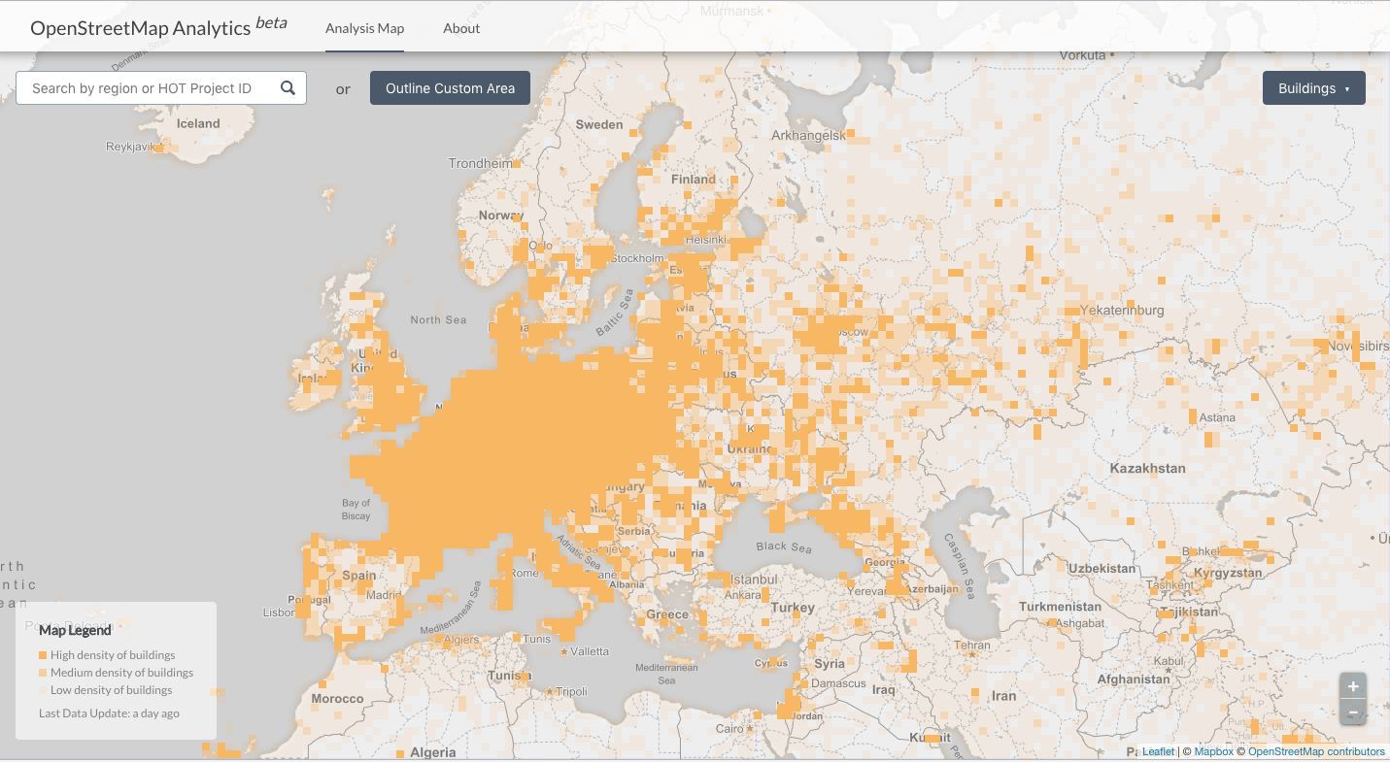Click the Astana city label
This screenshot has height=762, width=1390.
click(x=1217, y=417)
